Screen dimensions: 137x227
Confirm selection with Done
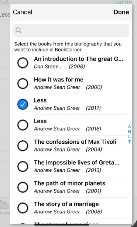[x=121, y=12]
